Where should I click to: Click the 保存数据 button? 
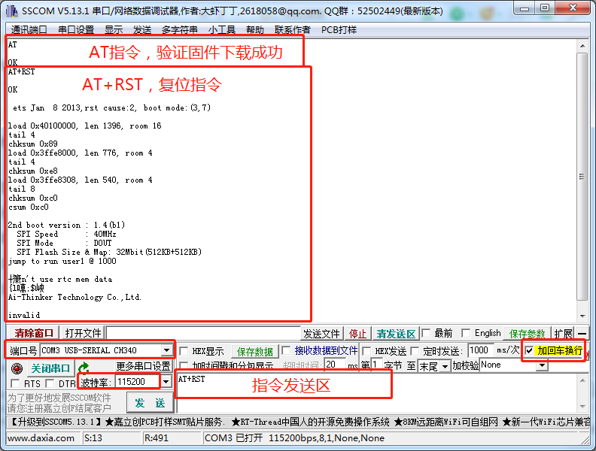(x=254, y=352)
